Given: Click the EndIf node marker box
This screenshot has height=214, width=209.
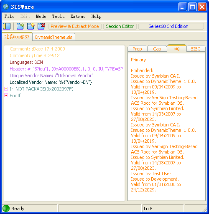Looking at the screenshot, I should 6,95.
